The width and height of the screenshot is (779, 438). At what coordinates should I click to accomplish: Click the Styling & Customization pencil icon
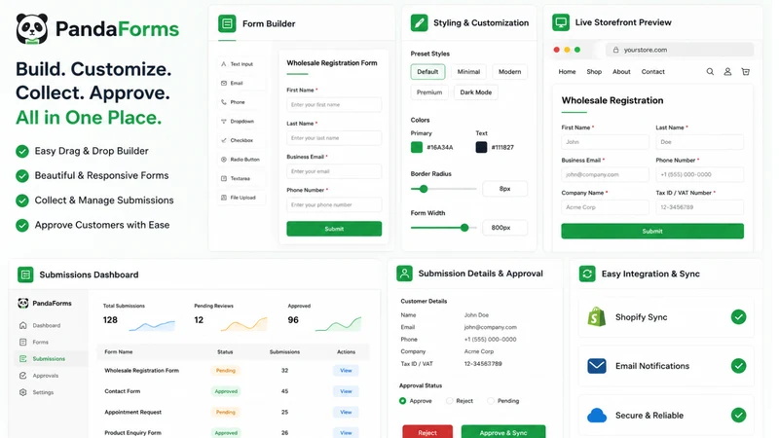tap(419, 22)
